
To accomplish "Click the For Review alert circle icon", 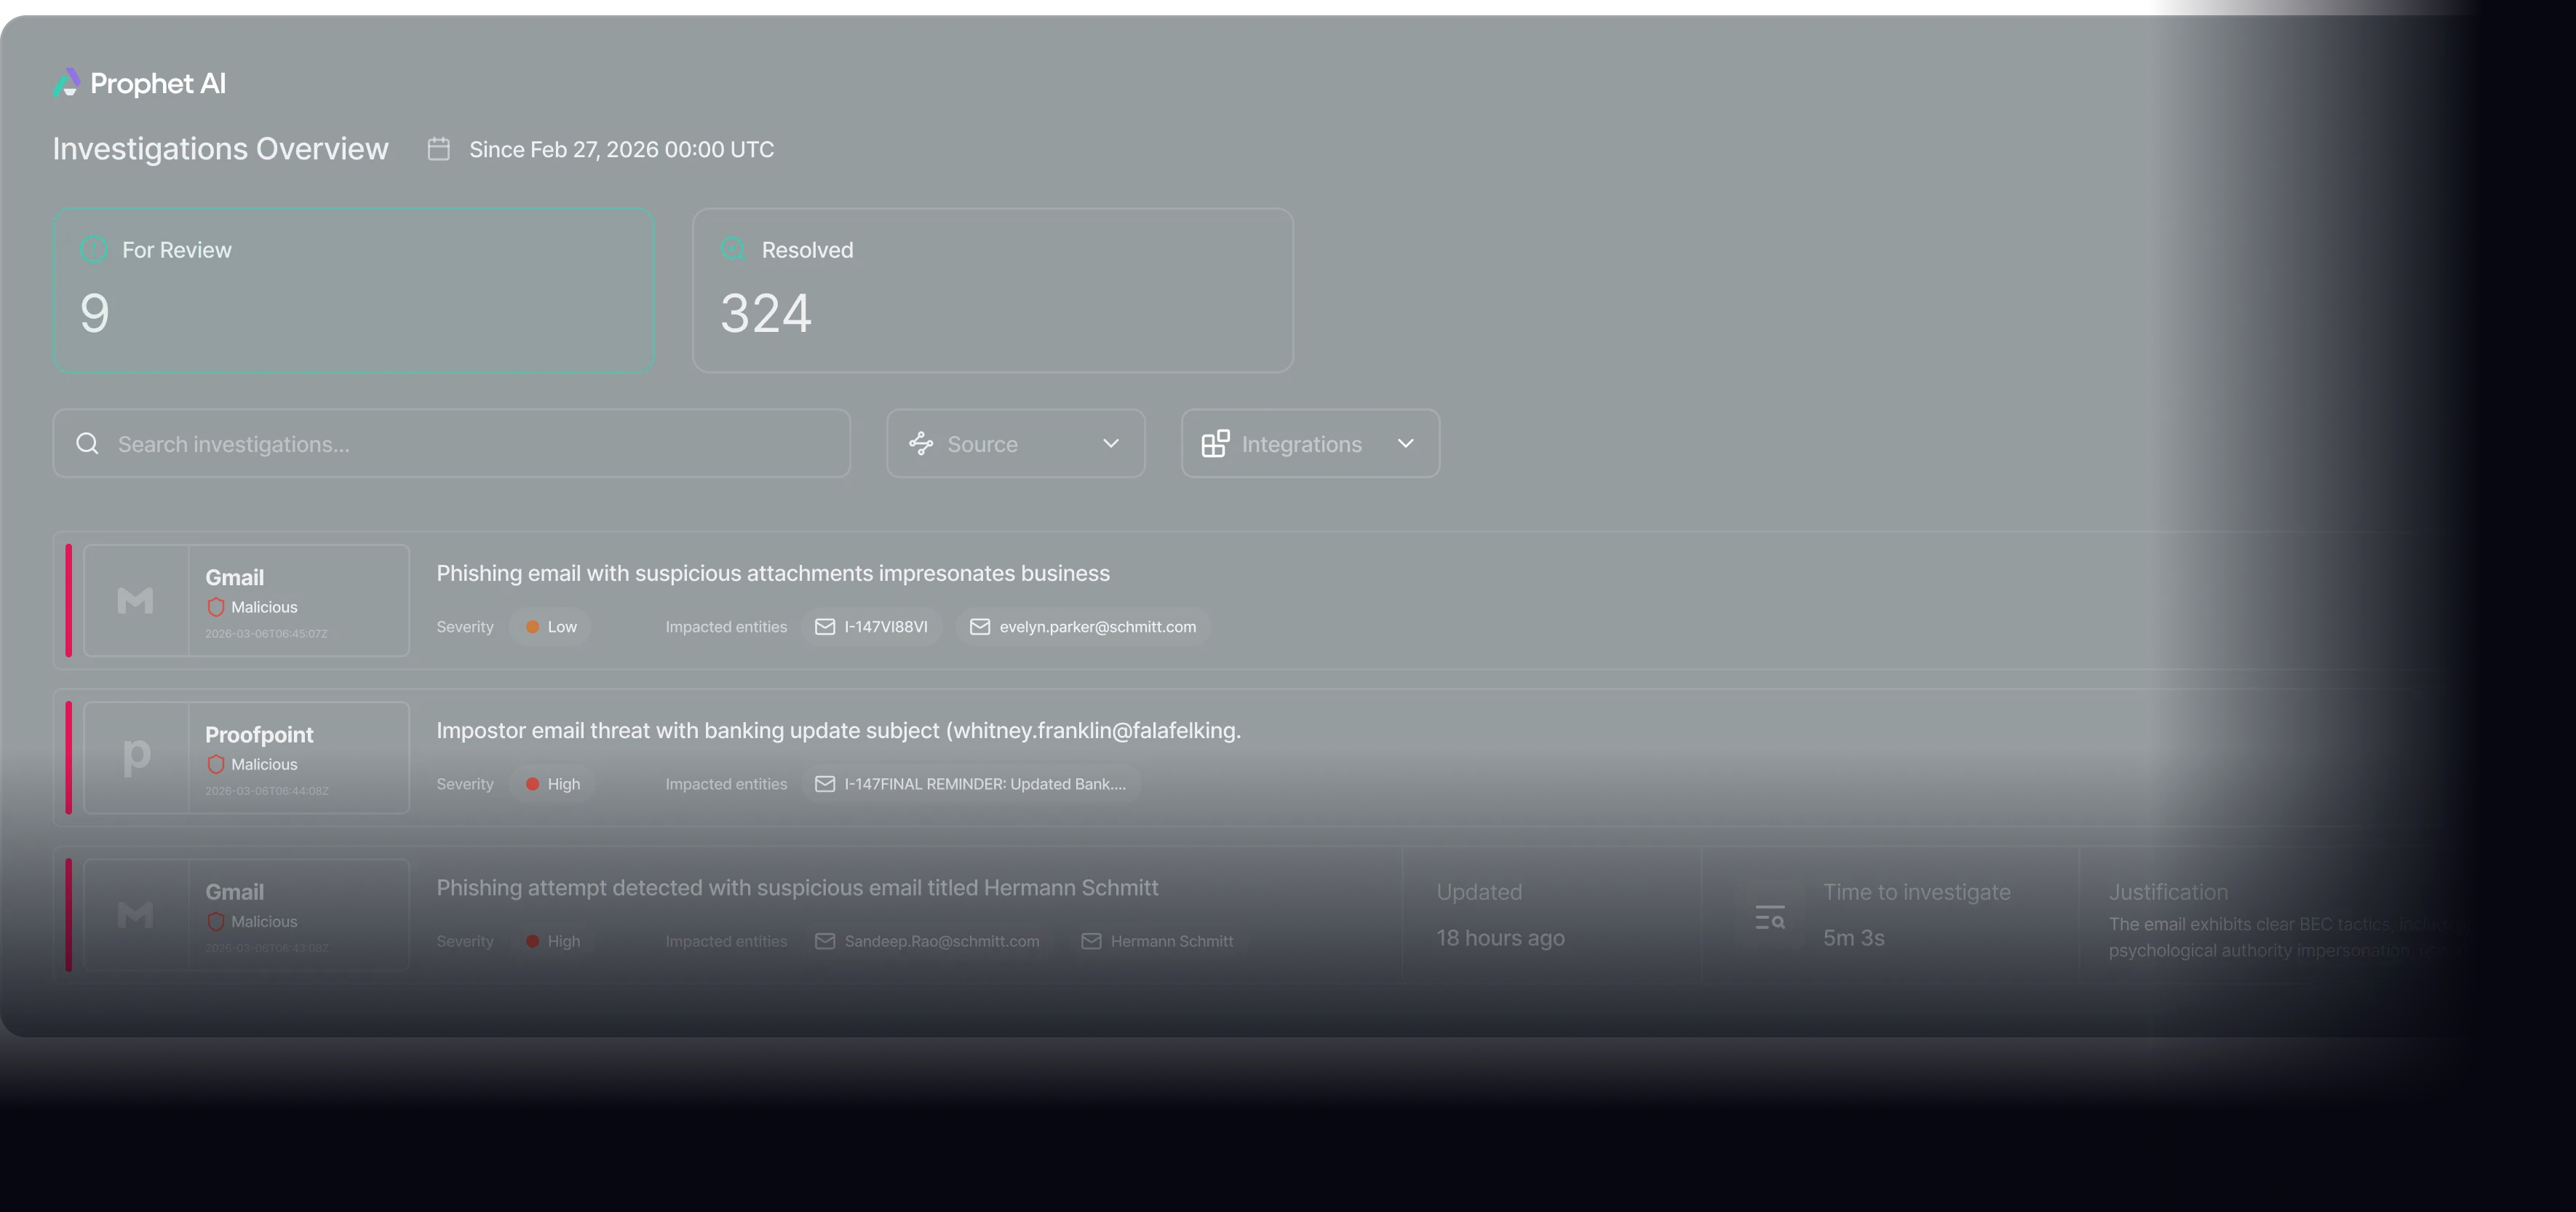I will point(94,249).
